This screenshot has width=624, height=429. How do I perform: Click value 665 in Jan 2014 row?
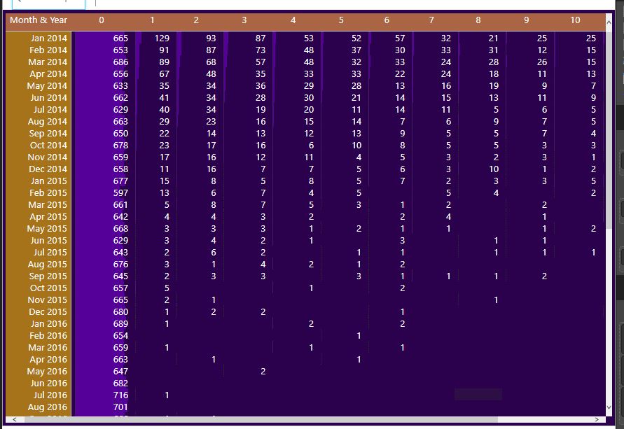120,38
